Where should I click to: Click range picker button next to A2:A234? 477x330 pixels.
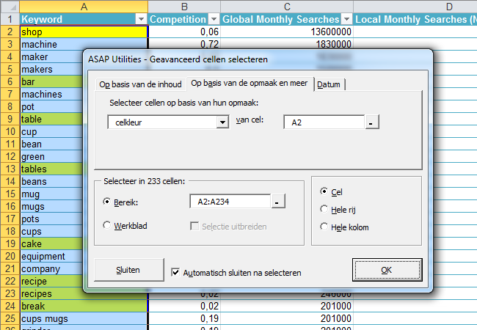pos(278,202)
